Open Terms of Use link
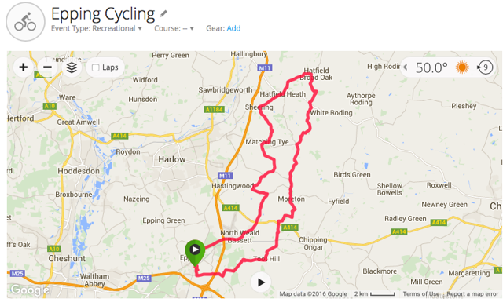Image resolution: width=503 pixels, height=306 pixels. pyautogui.click(x=421, y=293)
